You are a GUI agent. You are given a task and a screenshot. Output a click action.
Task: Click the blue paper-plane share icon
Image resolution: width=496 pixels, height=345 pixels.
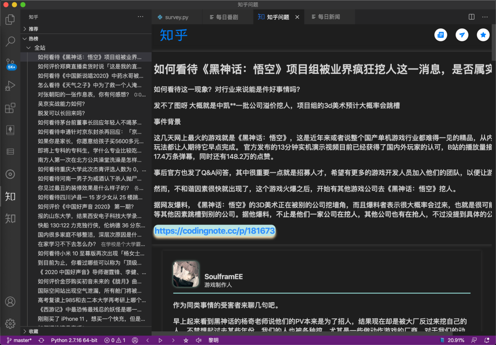[x=462, y=35]
